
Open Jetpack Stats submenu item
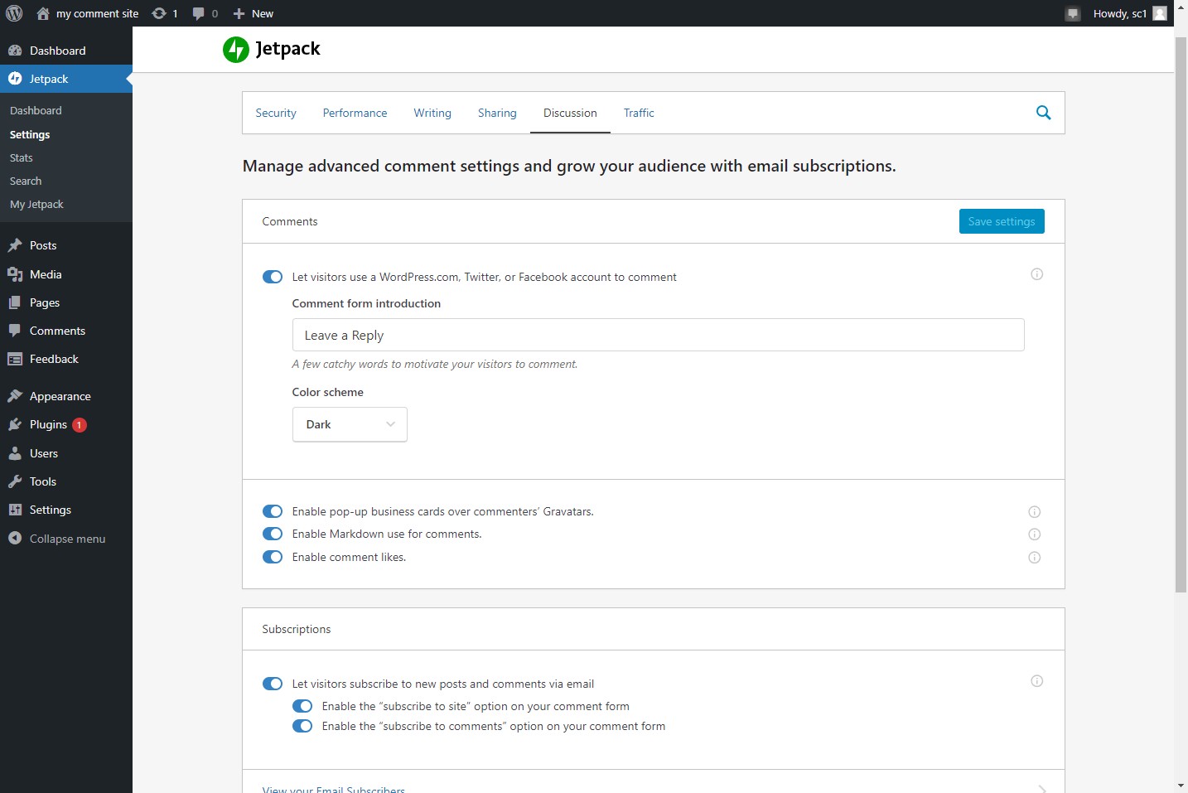tap(22, 157)
